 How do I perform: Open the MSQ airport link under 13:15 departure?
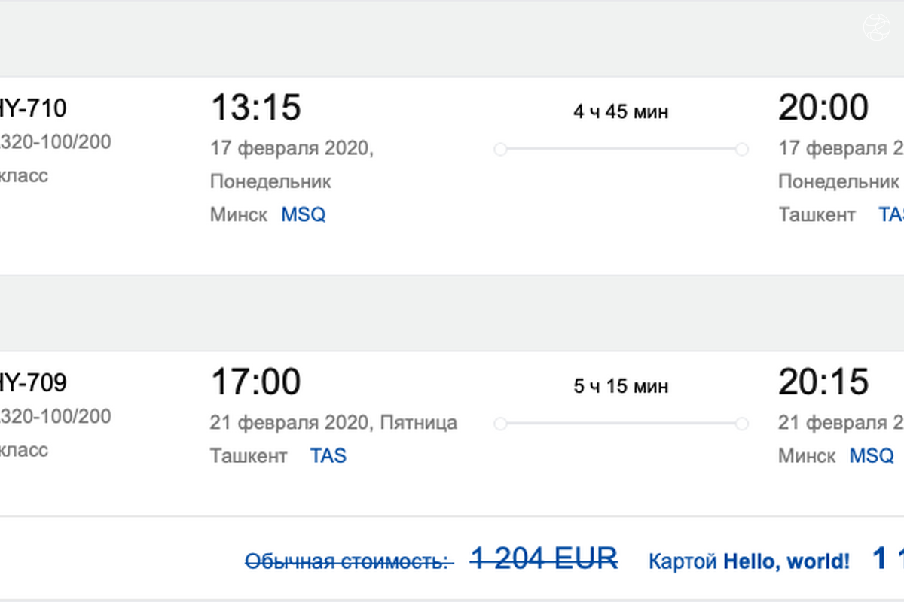coord(304,214)
